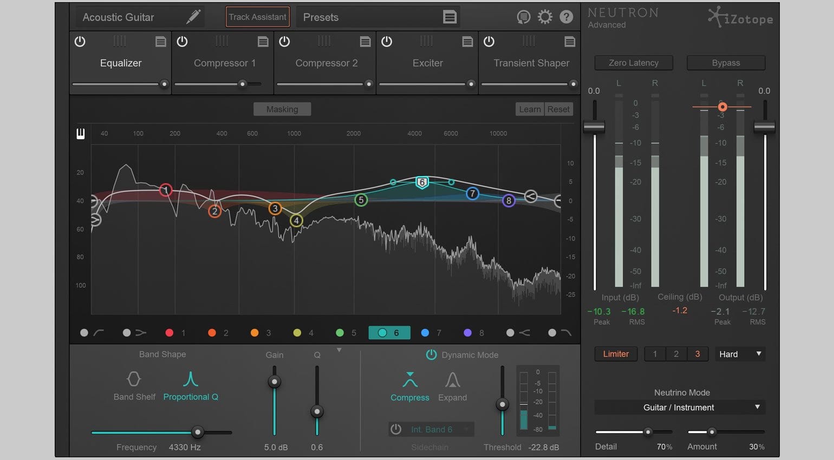Click the Gain slider handle

click(x=275, y=382)
